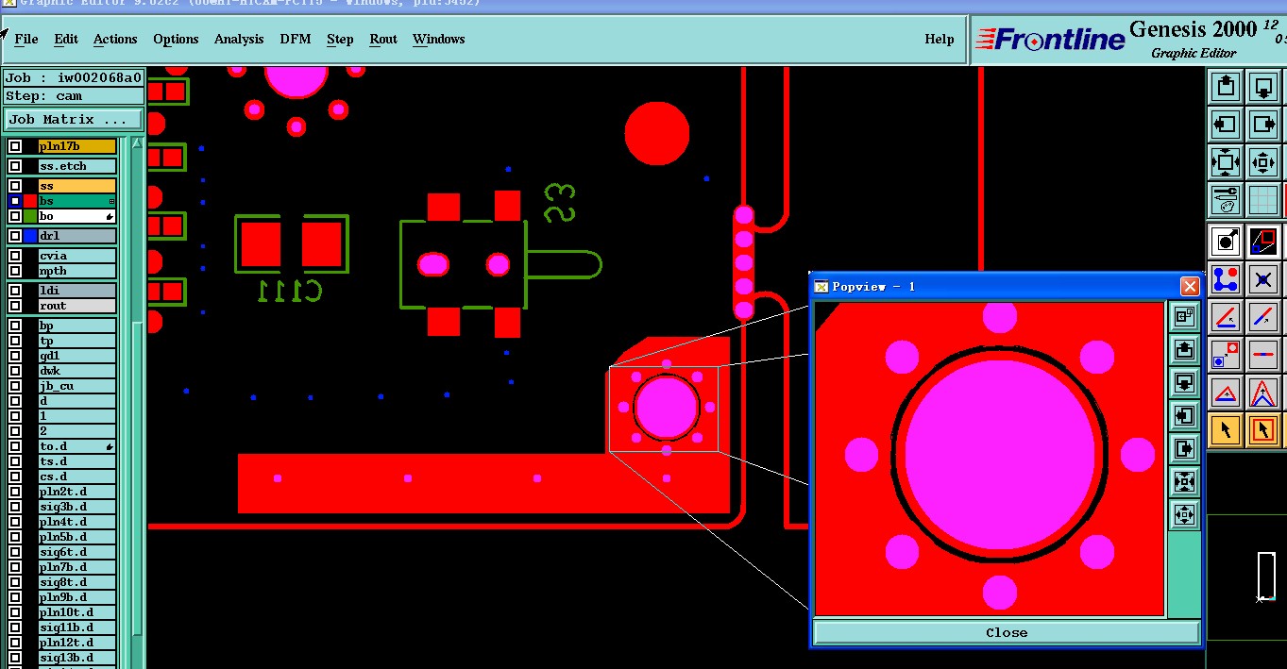Screen dimensions: 1287x669
Task: Pan right in the Popview window
Action: click(1184, 448)
